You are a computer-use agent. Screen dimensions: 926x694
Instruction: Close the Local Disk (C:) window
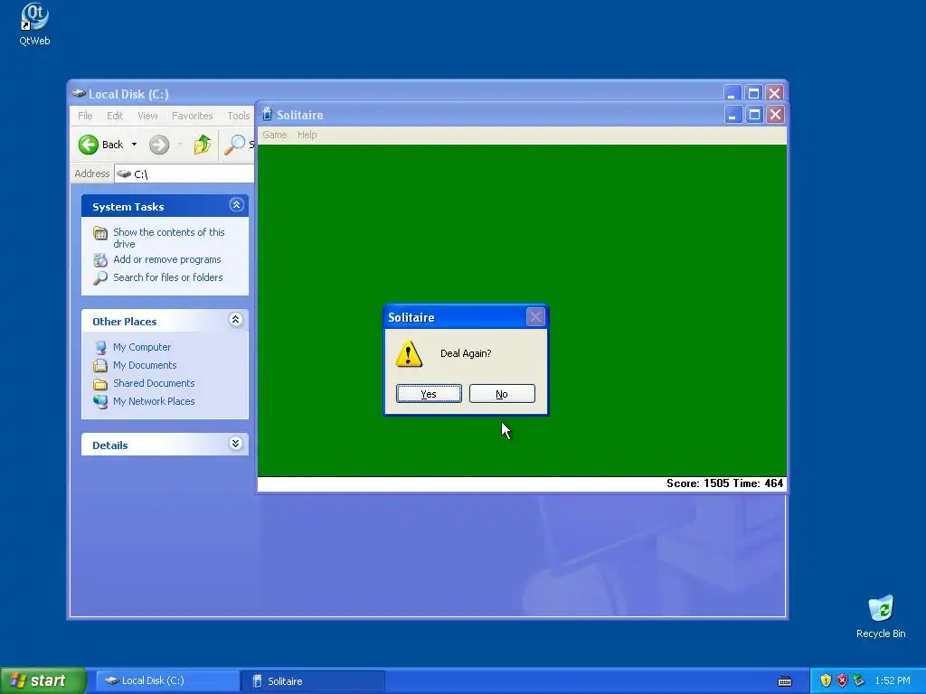(774, 93)
